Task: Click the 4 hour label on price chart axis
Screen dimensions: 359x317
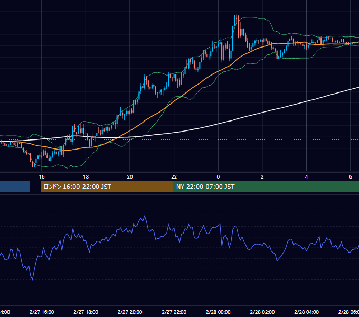Action: (306, 177)
